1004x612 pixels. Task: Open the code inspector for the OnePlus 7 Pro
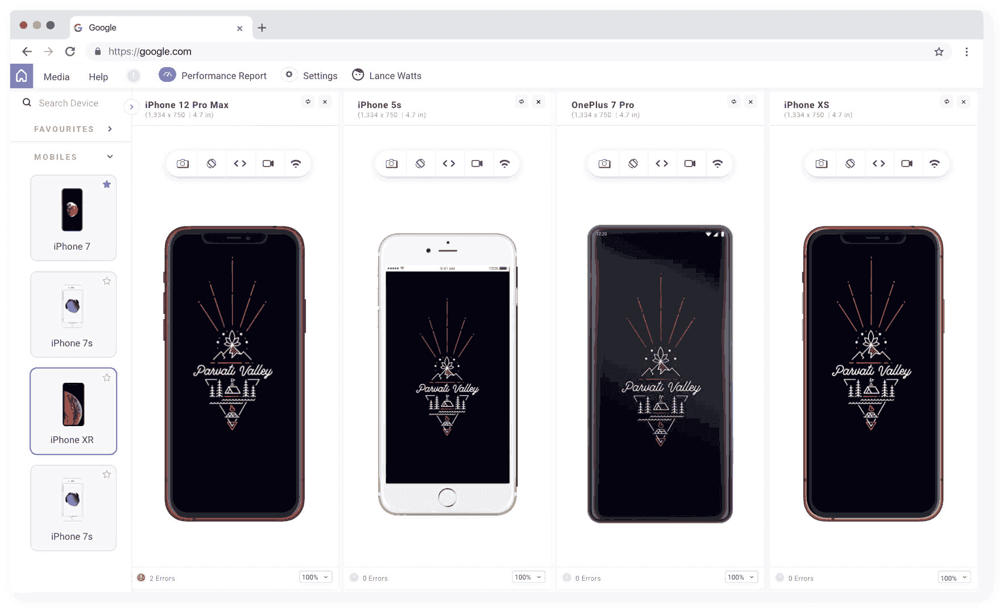662,163
